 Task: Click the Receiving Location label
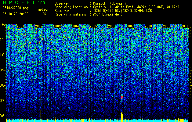[x=71, y=7]
